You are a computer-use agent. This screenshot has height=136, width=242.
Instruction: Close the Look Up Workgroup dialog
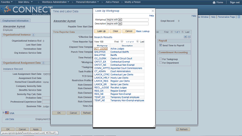153,11
